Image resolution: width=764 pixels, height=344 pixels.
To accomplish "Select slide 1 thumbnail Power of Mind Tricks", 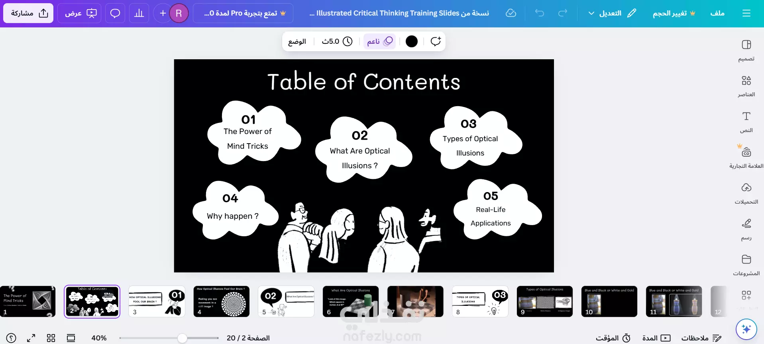I will pyautogui.click(x=27, y=301).
